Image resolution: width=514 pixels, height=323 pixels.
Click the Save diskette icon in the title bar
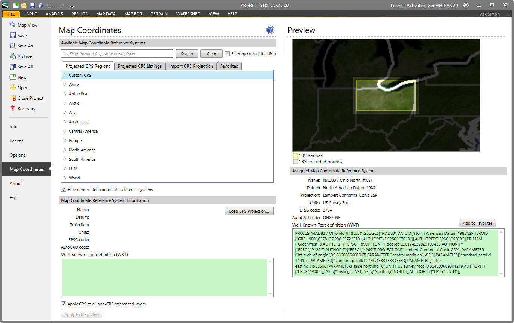click(32, 5)
